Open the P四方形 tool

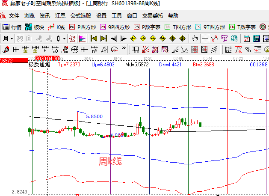(x=83, y=27)
